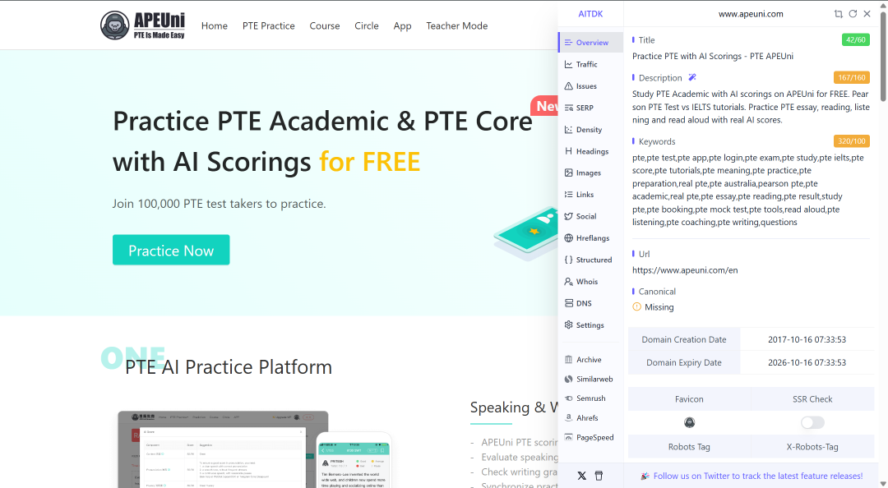Click the Settings gear icon
The height and width of the screenshot is (488, 888).
569,325
